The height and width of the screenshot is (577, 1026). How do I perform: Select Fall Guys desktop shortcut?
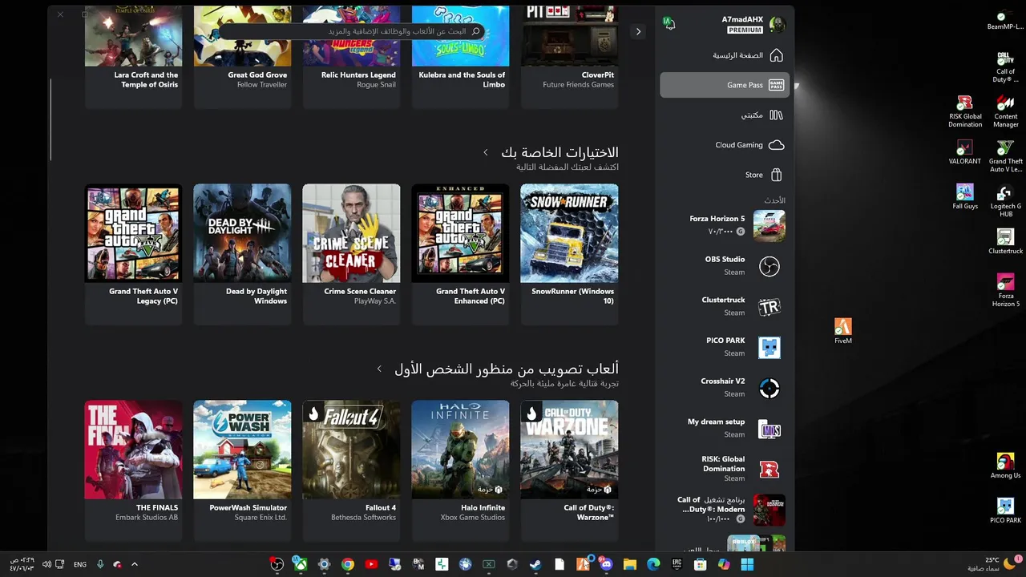[965, 197]
